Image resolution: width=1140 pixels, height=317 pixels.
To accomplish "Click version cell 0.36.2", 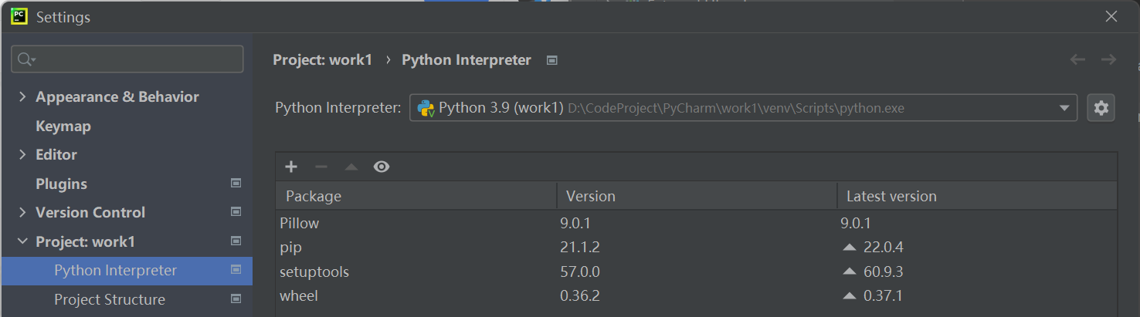I will click(580, 296).
